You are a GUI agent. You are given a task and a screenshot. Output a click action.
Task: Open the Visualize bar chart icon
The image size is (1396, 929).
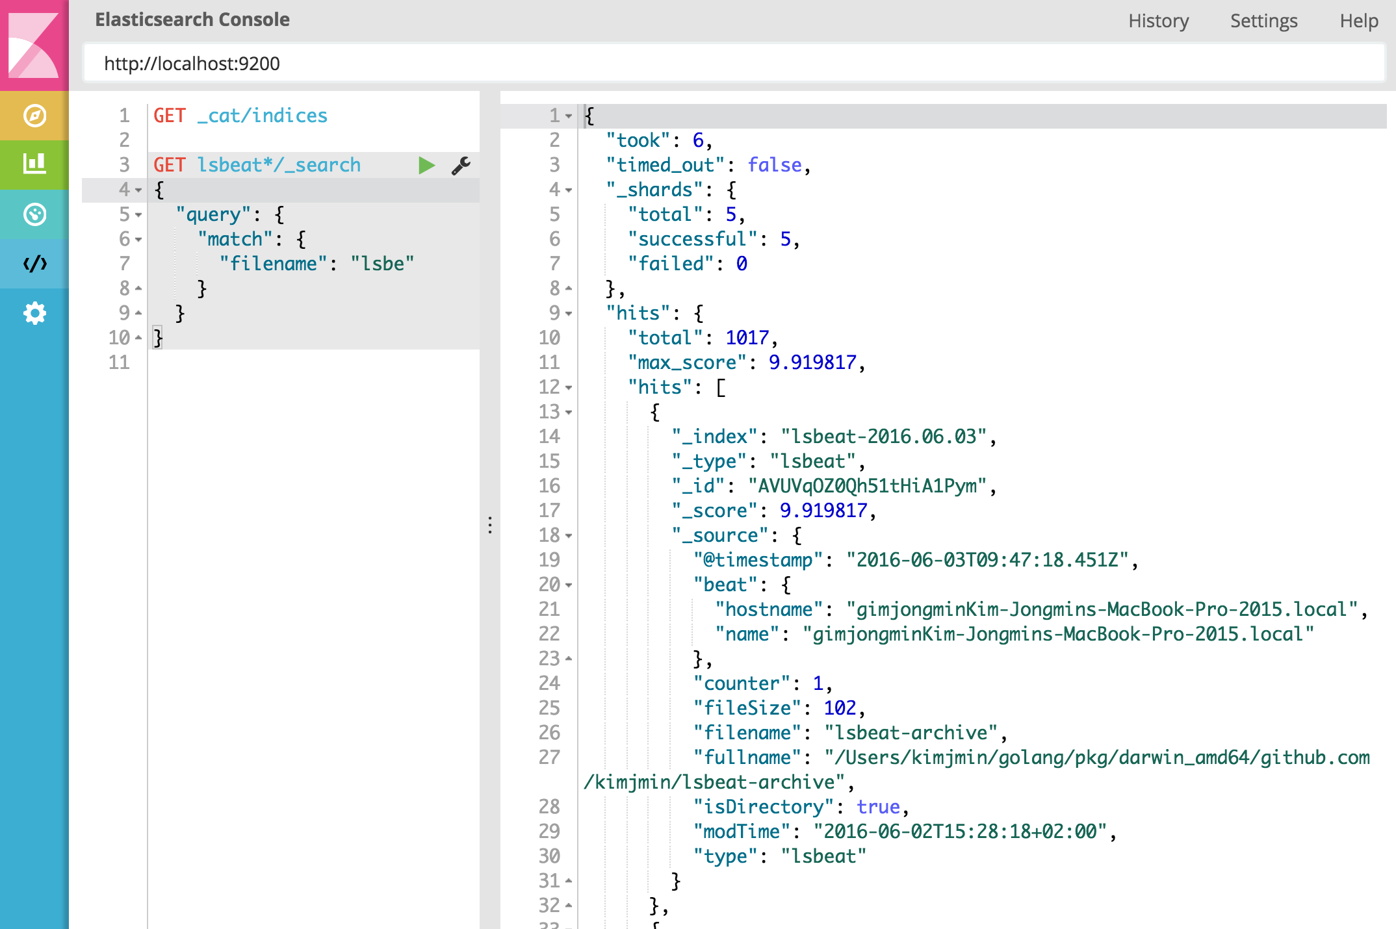click(x=34, y=164)
